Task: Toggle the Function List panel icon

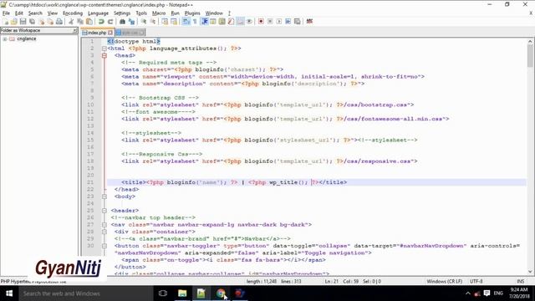Action: pyautogui.click(x=231, y=22)
